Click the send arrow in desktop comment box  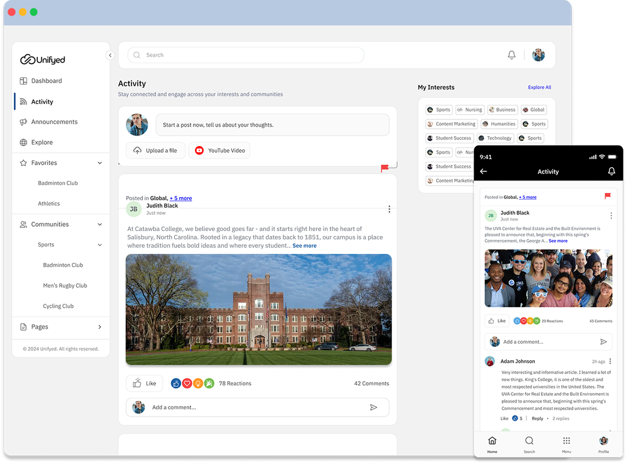[x=374, y=407]
